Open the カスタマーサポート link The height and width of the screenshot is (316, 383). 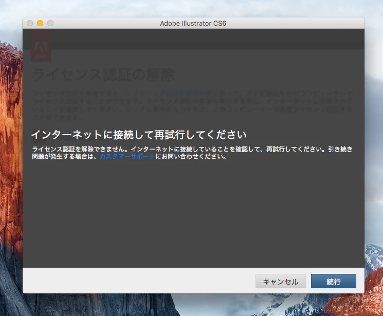(x=127, y=156)
